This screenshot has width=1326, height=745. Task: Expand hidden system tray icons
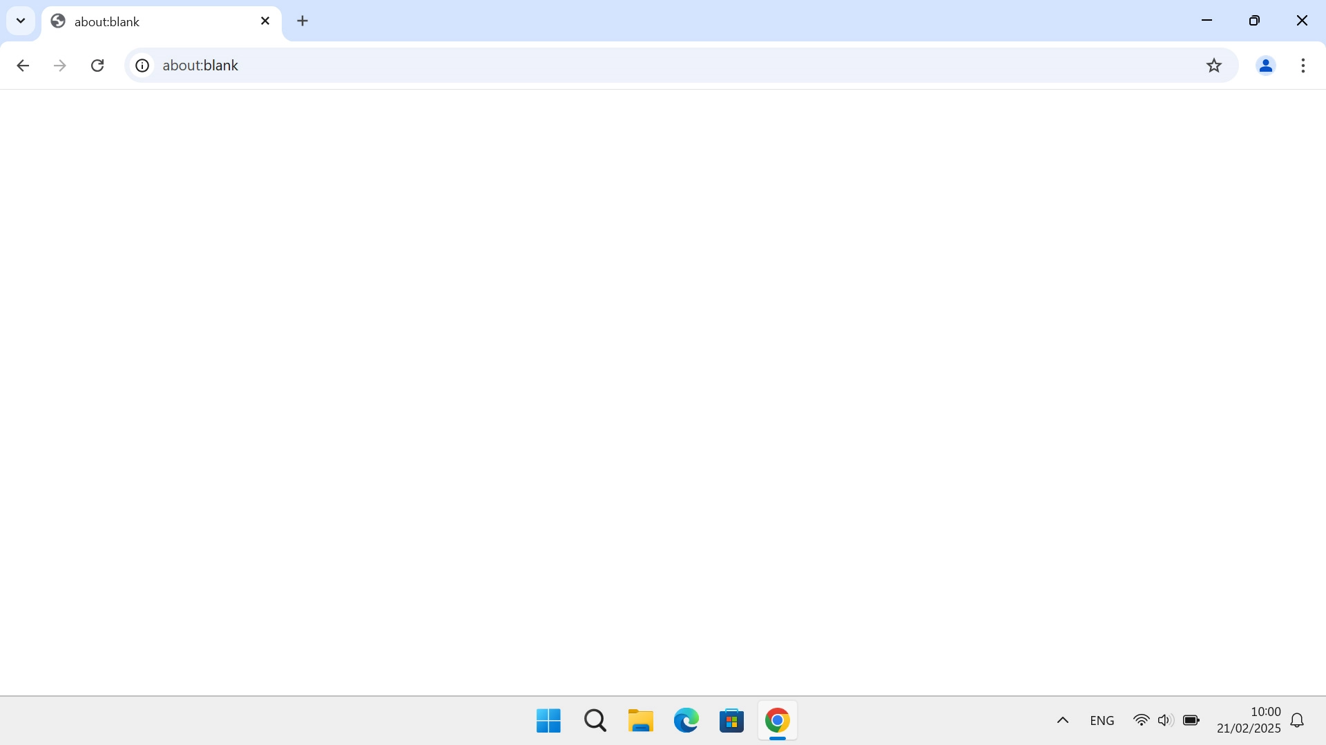pos(1062,720)
